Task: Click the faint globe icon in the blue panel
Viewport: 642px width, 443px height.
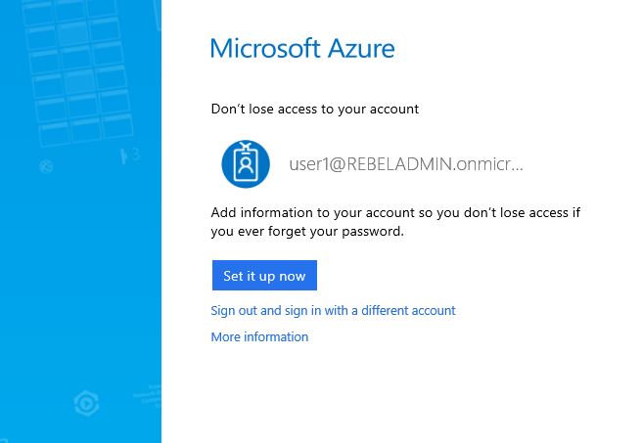Action: (46, 166)
